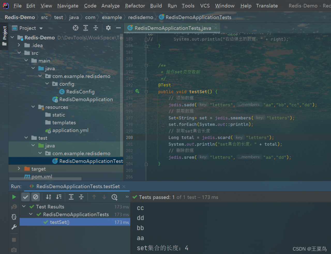Sort test results alphabetically
Screen dimensions: 331x254
[49, 197]
